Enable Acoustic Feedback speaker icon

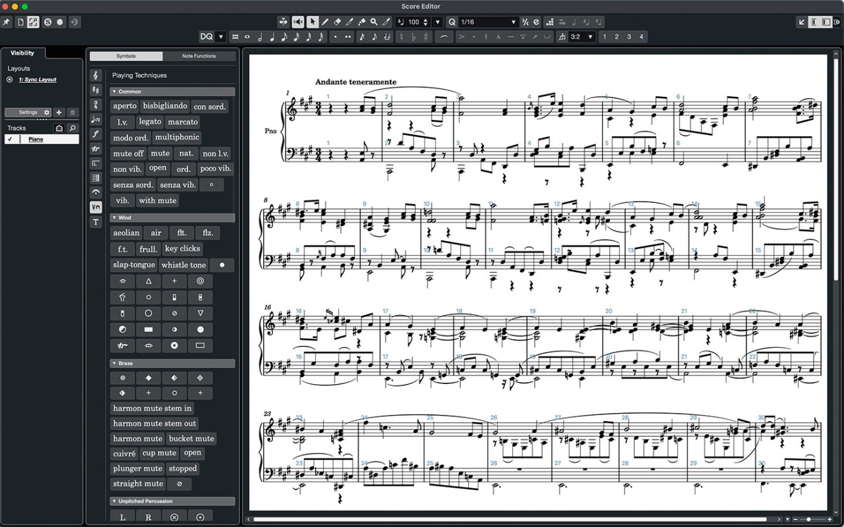[x=298, y=22]
